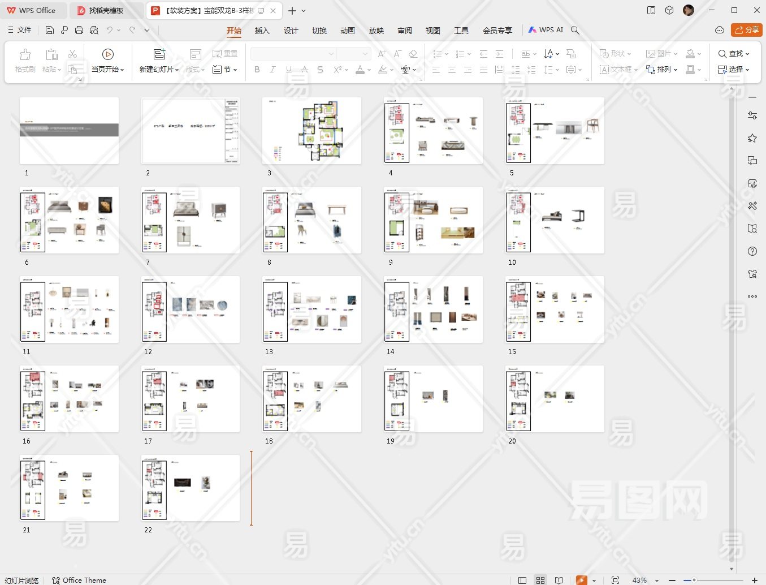This screenshot has height=585, width=766.
Task: Open the help question-mark icon in right sidebar
Action: click(x=752, y=251)
